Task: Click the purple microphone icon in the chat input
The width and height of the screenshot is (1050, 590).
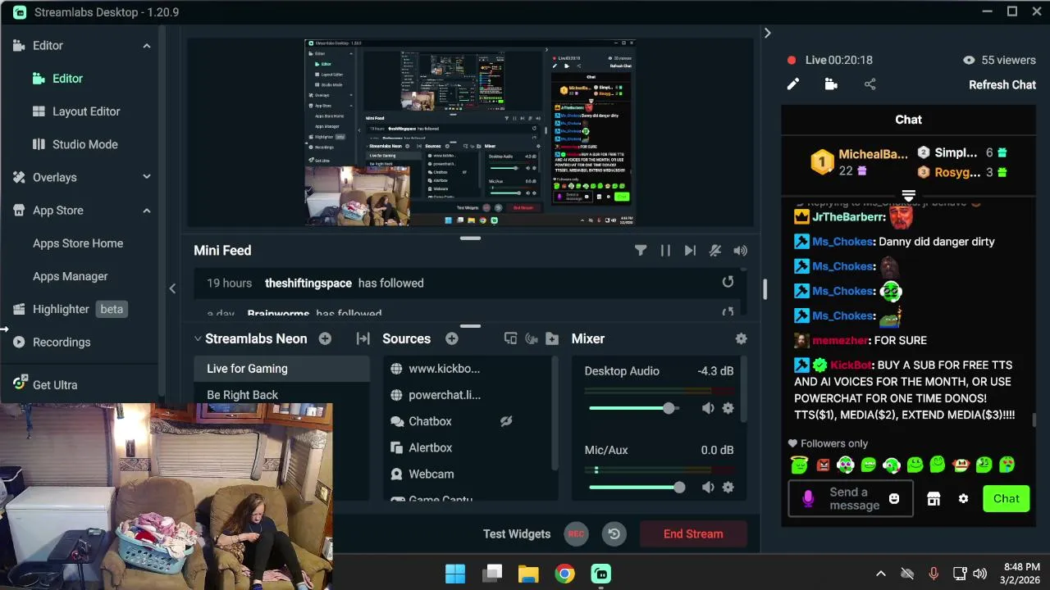Action: pyautogui.click(x=808, y=498)
